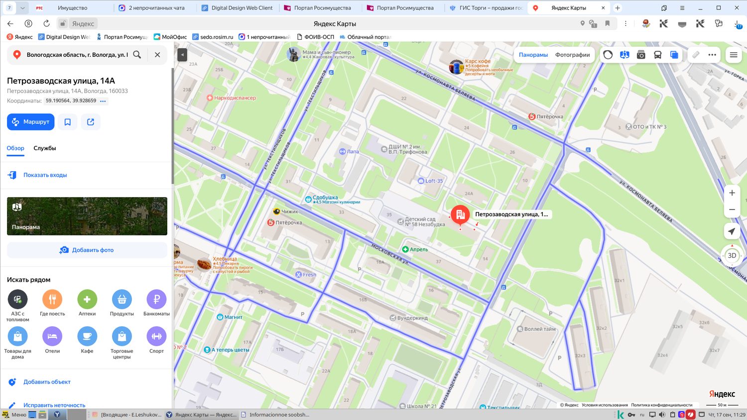
Task: Select the ruler measurement tool
Action: (x=696, y=55)
